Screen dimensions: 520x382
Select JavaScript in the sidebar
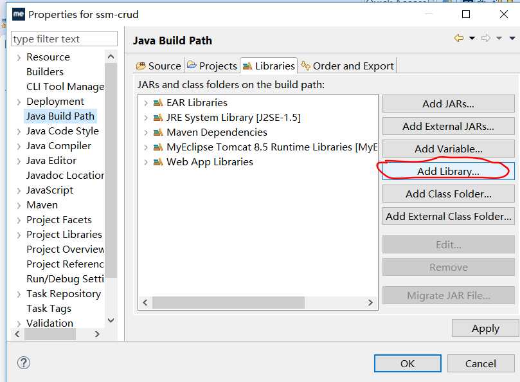[x=49, y=190]
